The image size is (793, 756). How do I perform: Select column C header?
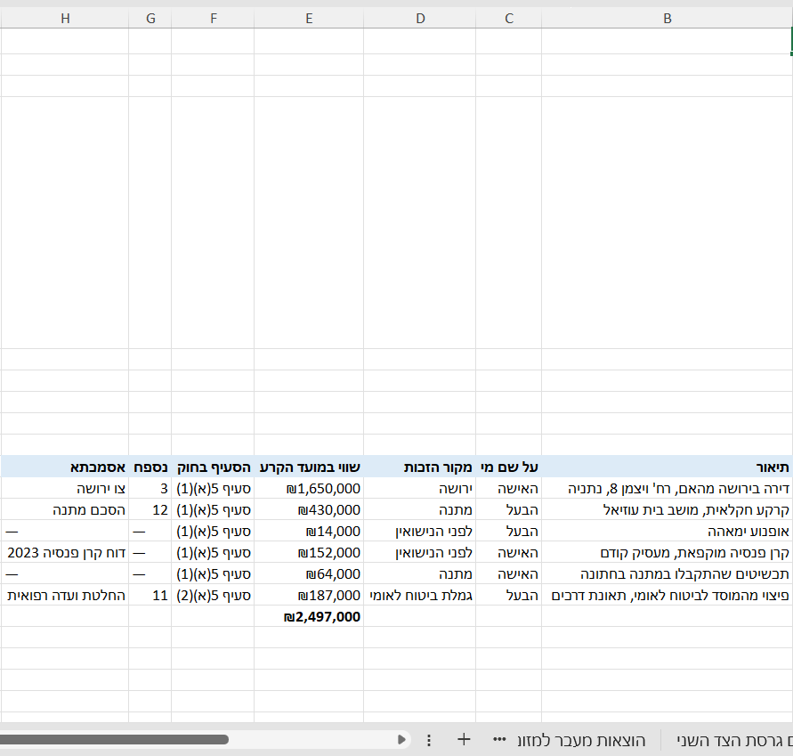(x=509, y=19)
